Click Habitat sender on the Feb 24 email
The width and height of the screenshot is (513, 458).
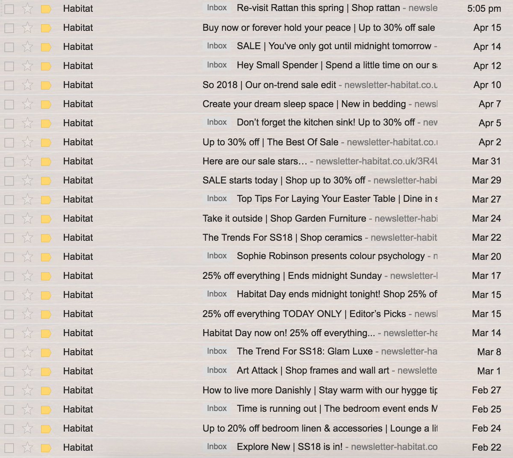78,428
